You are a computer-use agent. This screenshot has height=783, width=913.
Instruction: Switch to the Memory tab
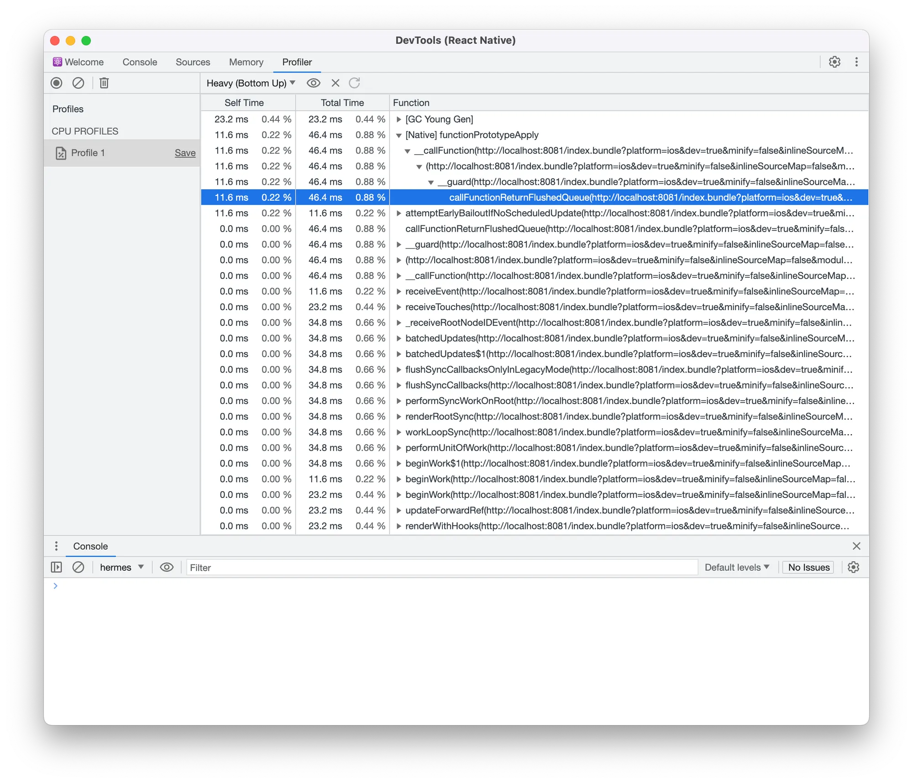tap(246, 62)
